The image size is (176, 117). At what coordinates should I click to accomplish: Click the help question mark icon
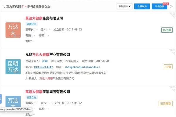171,6
